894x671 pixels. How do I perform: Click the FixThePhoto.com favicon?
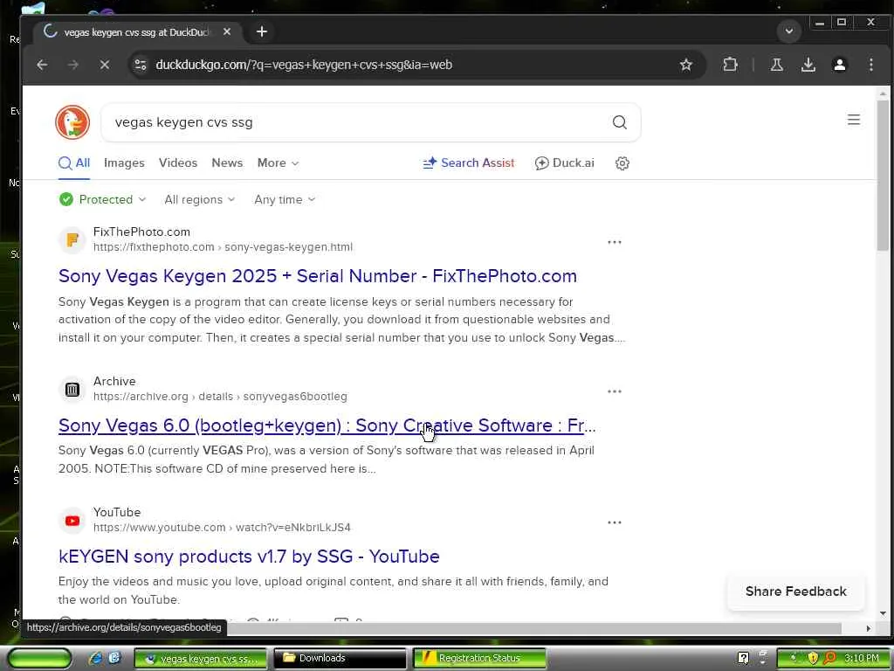(x=72, y=239)
